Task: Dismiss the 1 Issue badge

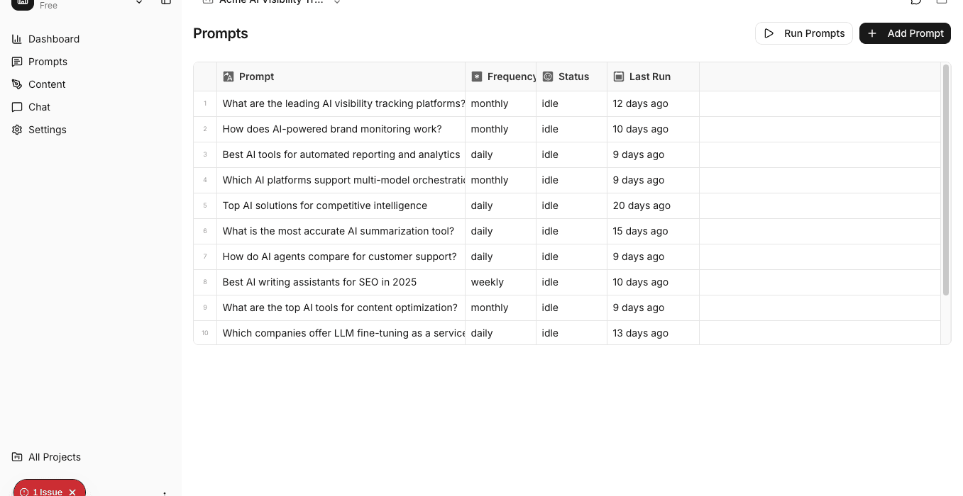Action: click(x=72, y=492)
